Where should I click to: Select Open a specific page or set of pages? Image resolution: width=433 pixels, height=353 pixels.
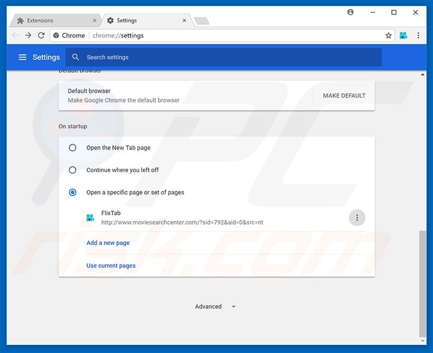pos(72,192)
